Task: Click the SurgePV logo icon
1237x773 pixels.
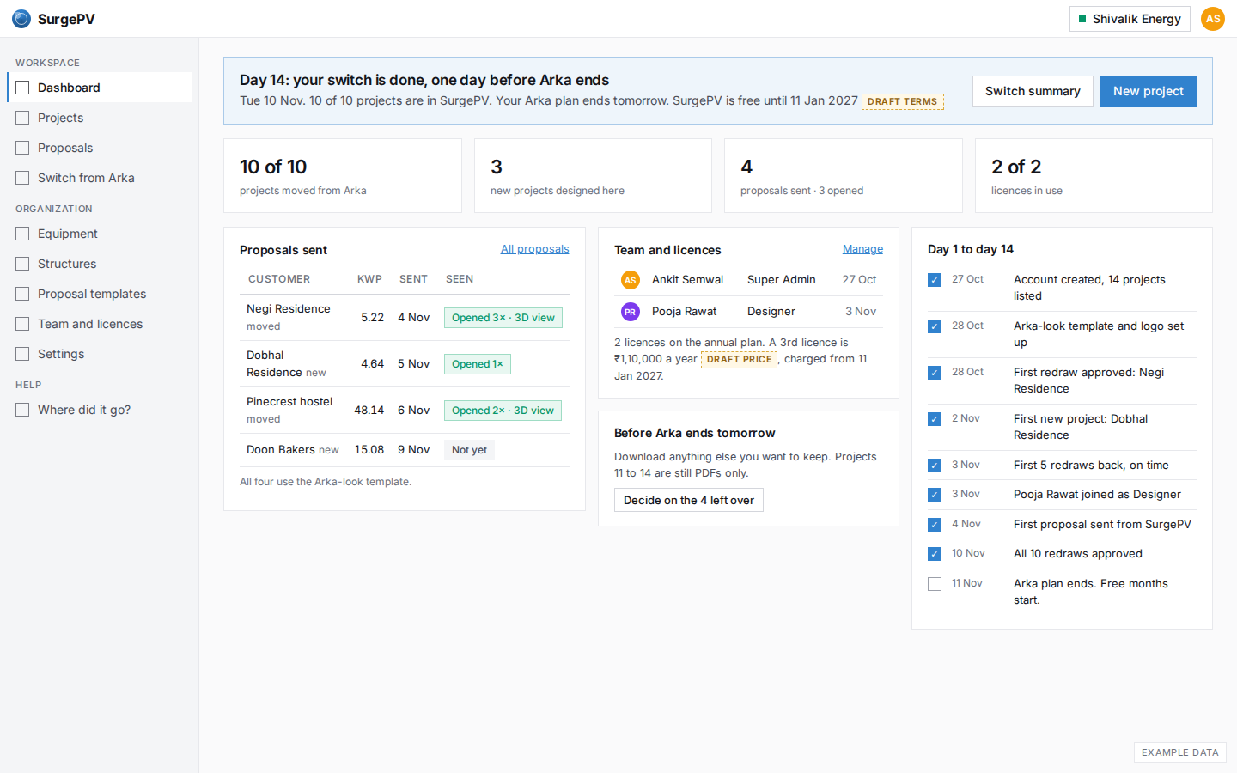Action: 21,19
